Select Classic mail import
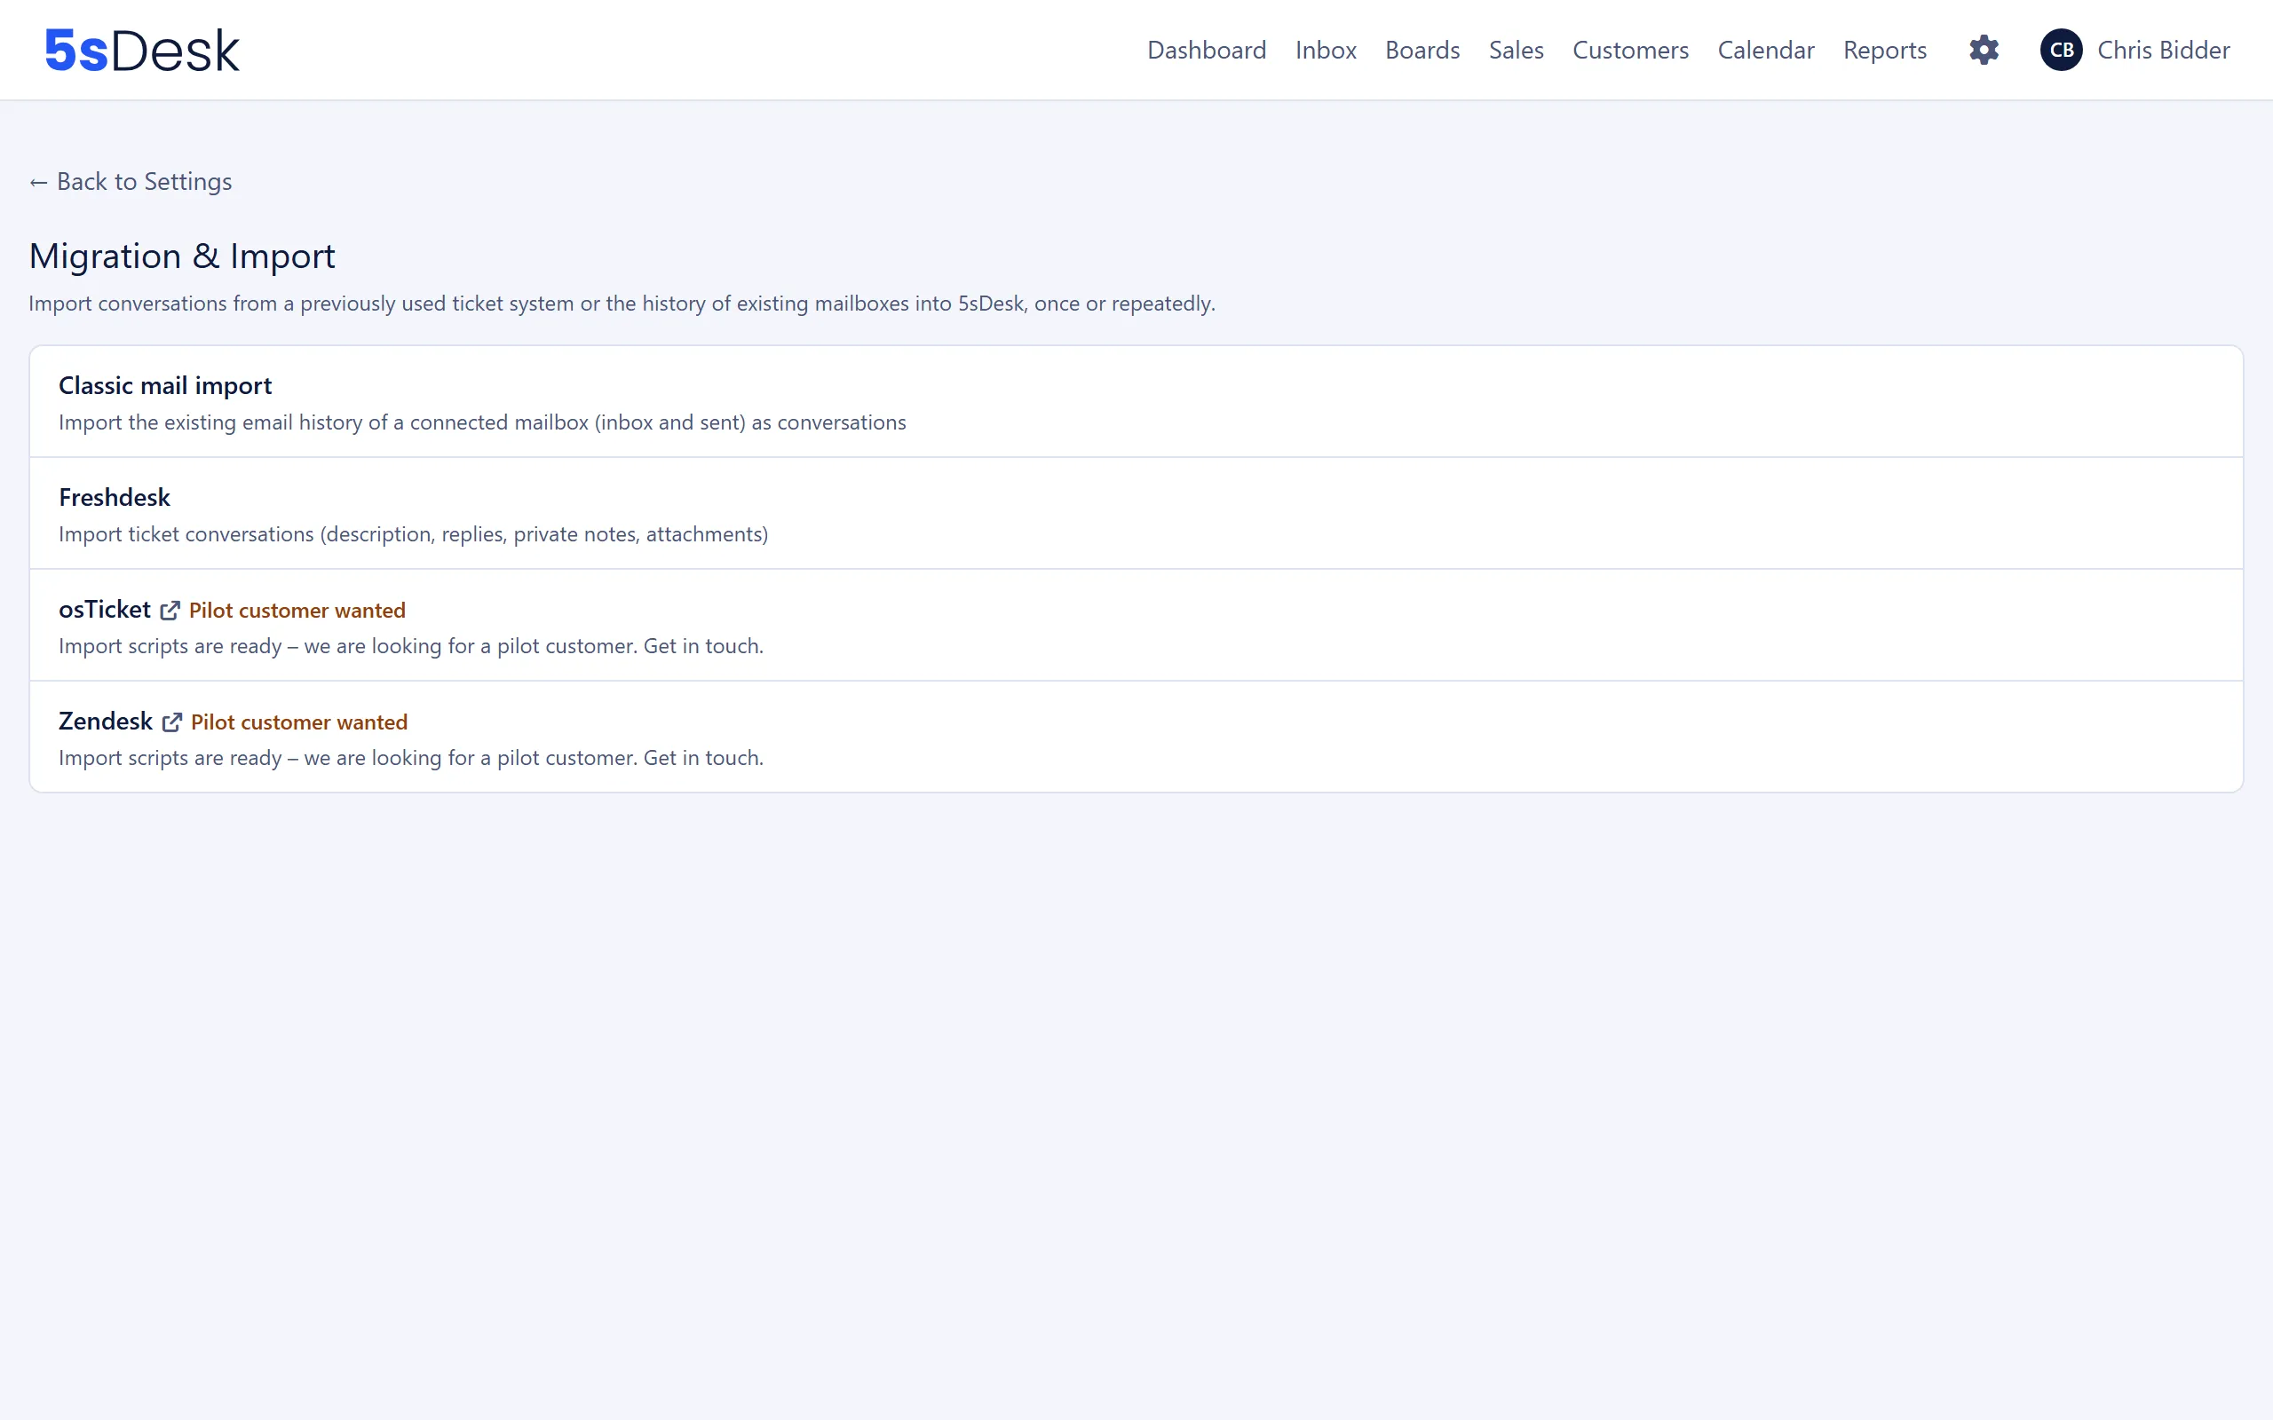 tap(1136, 402)
